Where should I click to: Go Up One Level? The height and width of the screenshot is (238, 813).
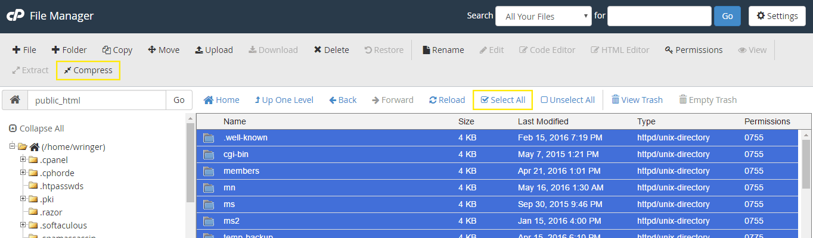[x=284, y=100]
